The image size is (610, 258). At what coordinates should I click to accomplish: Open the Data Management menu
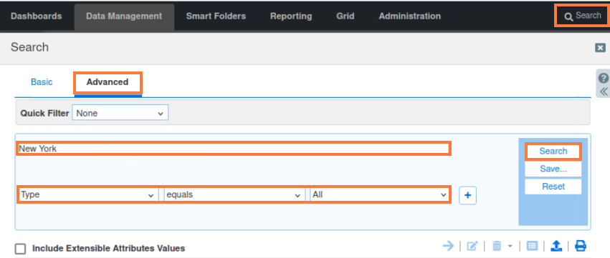124,16
